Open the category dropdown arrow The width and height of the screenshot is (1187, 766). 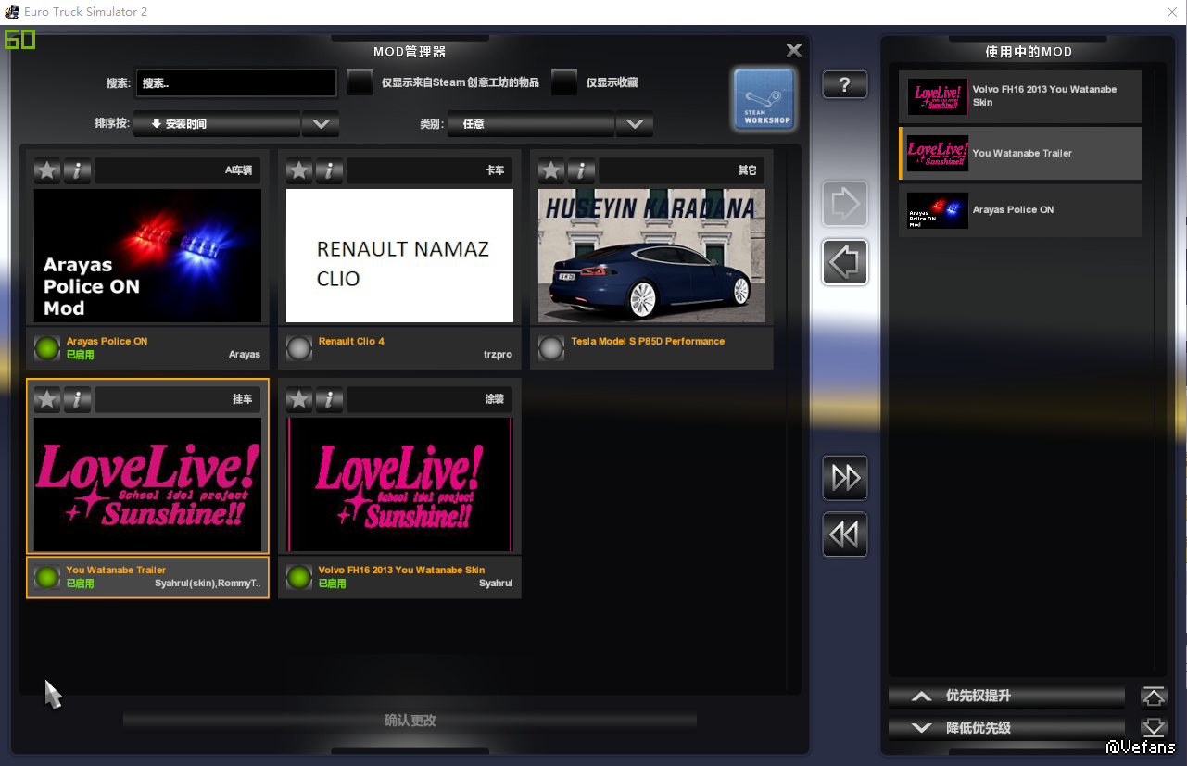click(x=635, y=124)
